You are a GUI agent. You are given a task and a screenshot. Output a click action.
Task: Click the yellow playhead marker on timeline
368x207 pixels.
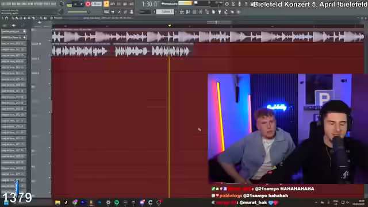170,25
